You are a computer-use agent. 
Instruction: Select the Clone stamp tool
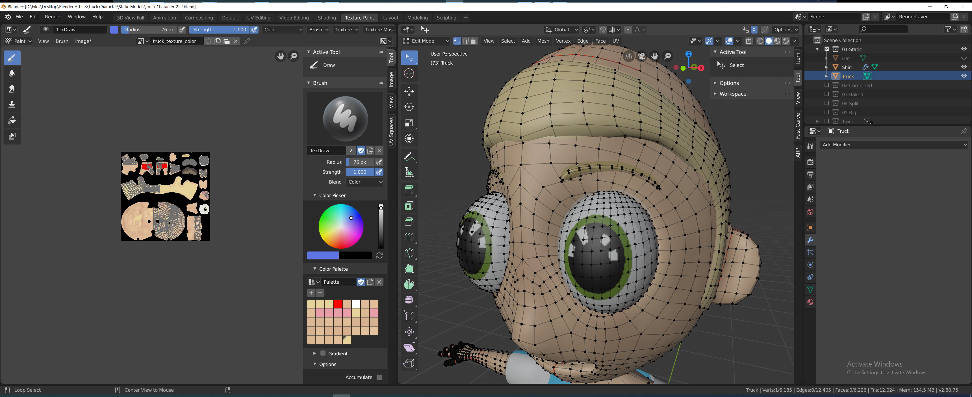12,104
